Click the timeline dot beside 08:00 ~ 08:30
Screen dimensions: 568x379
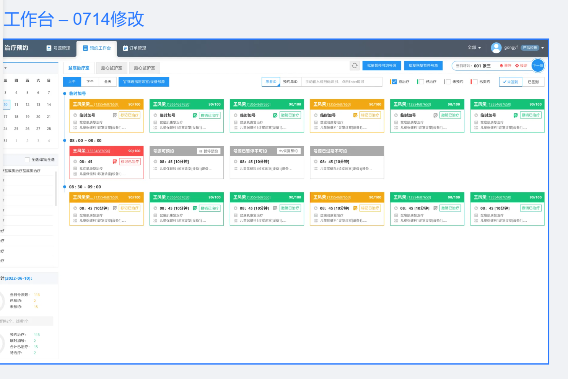tap(65, 140)
